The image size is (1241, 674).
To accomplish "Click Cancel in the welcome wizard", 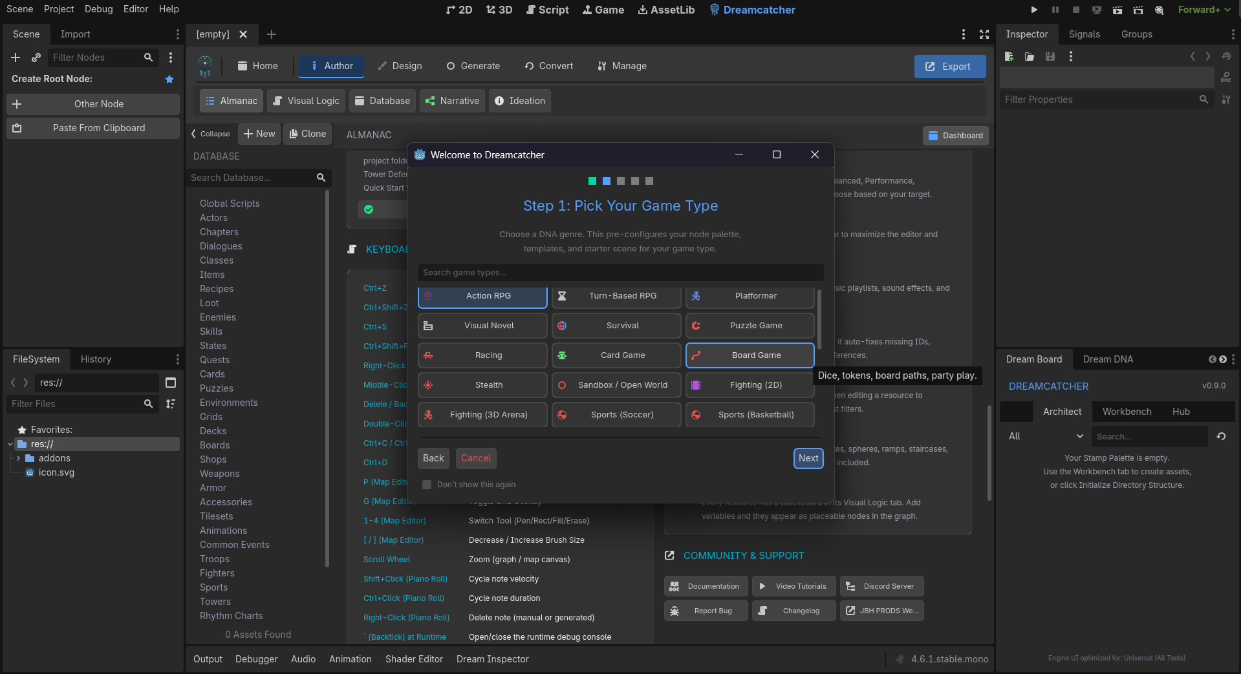I will coord(476,458).
